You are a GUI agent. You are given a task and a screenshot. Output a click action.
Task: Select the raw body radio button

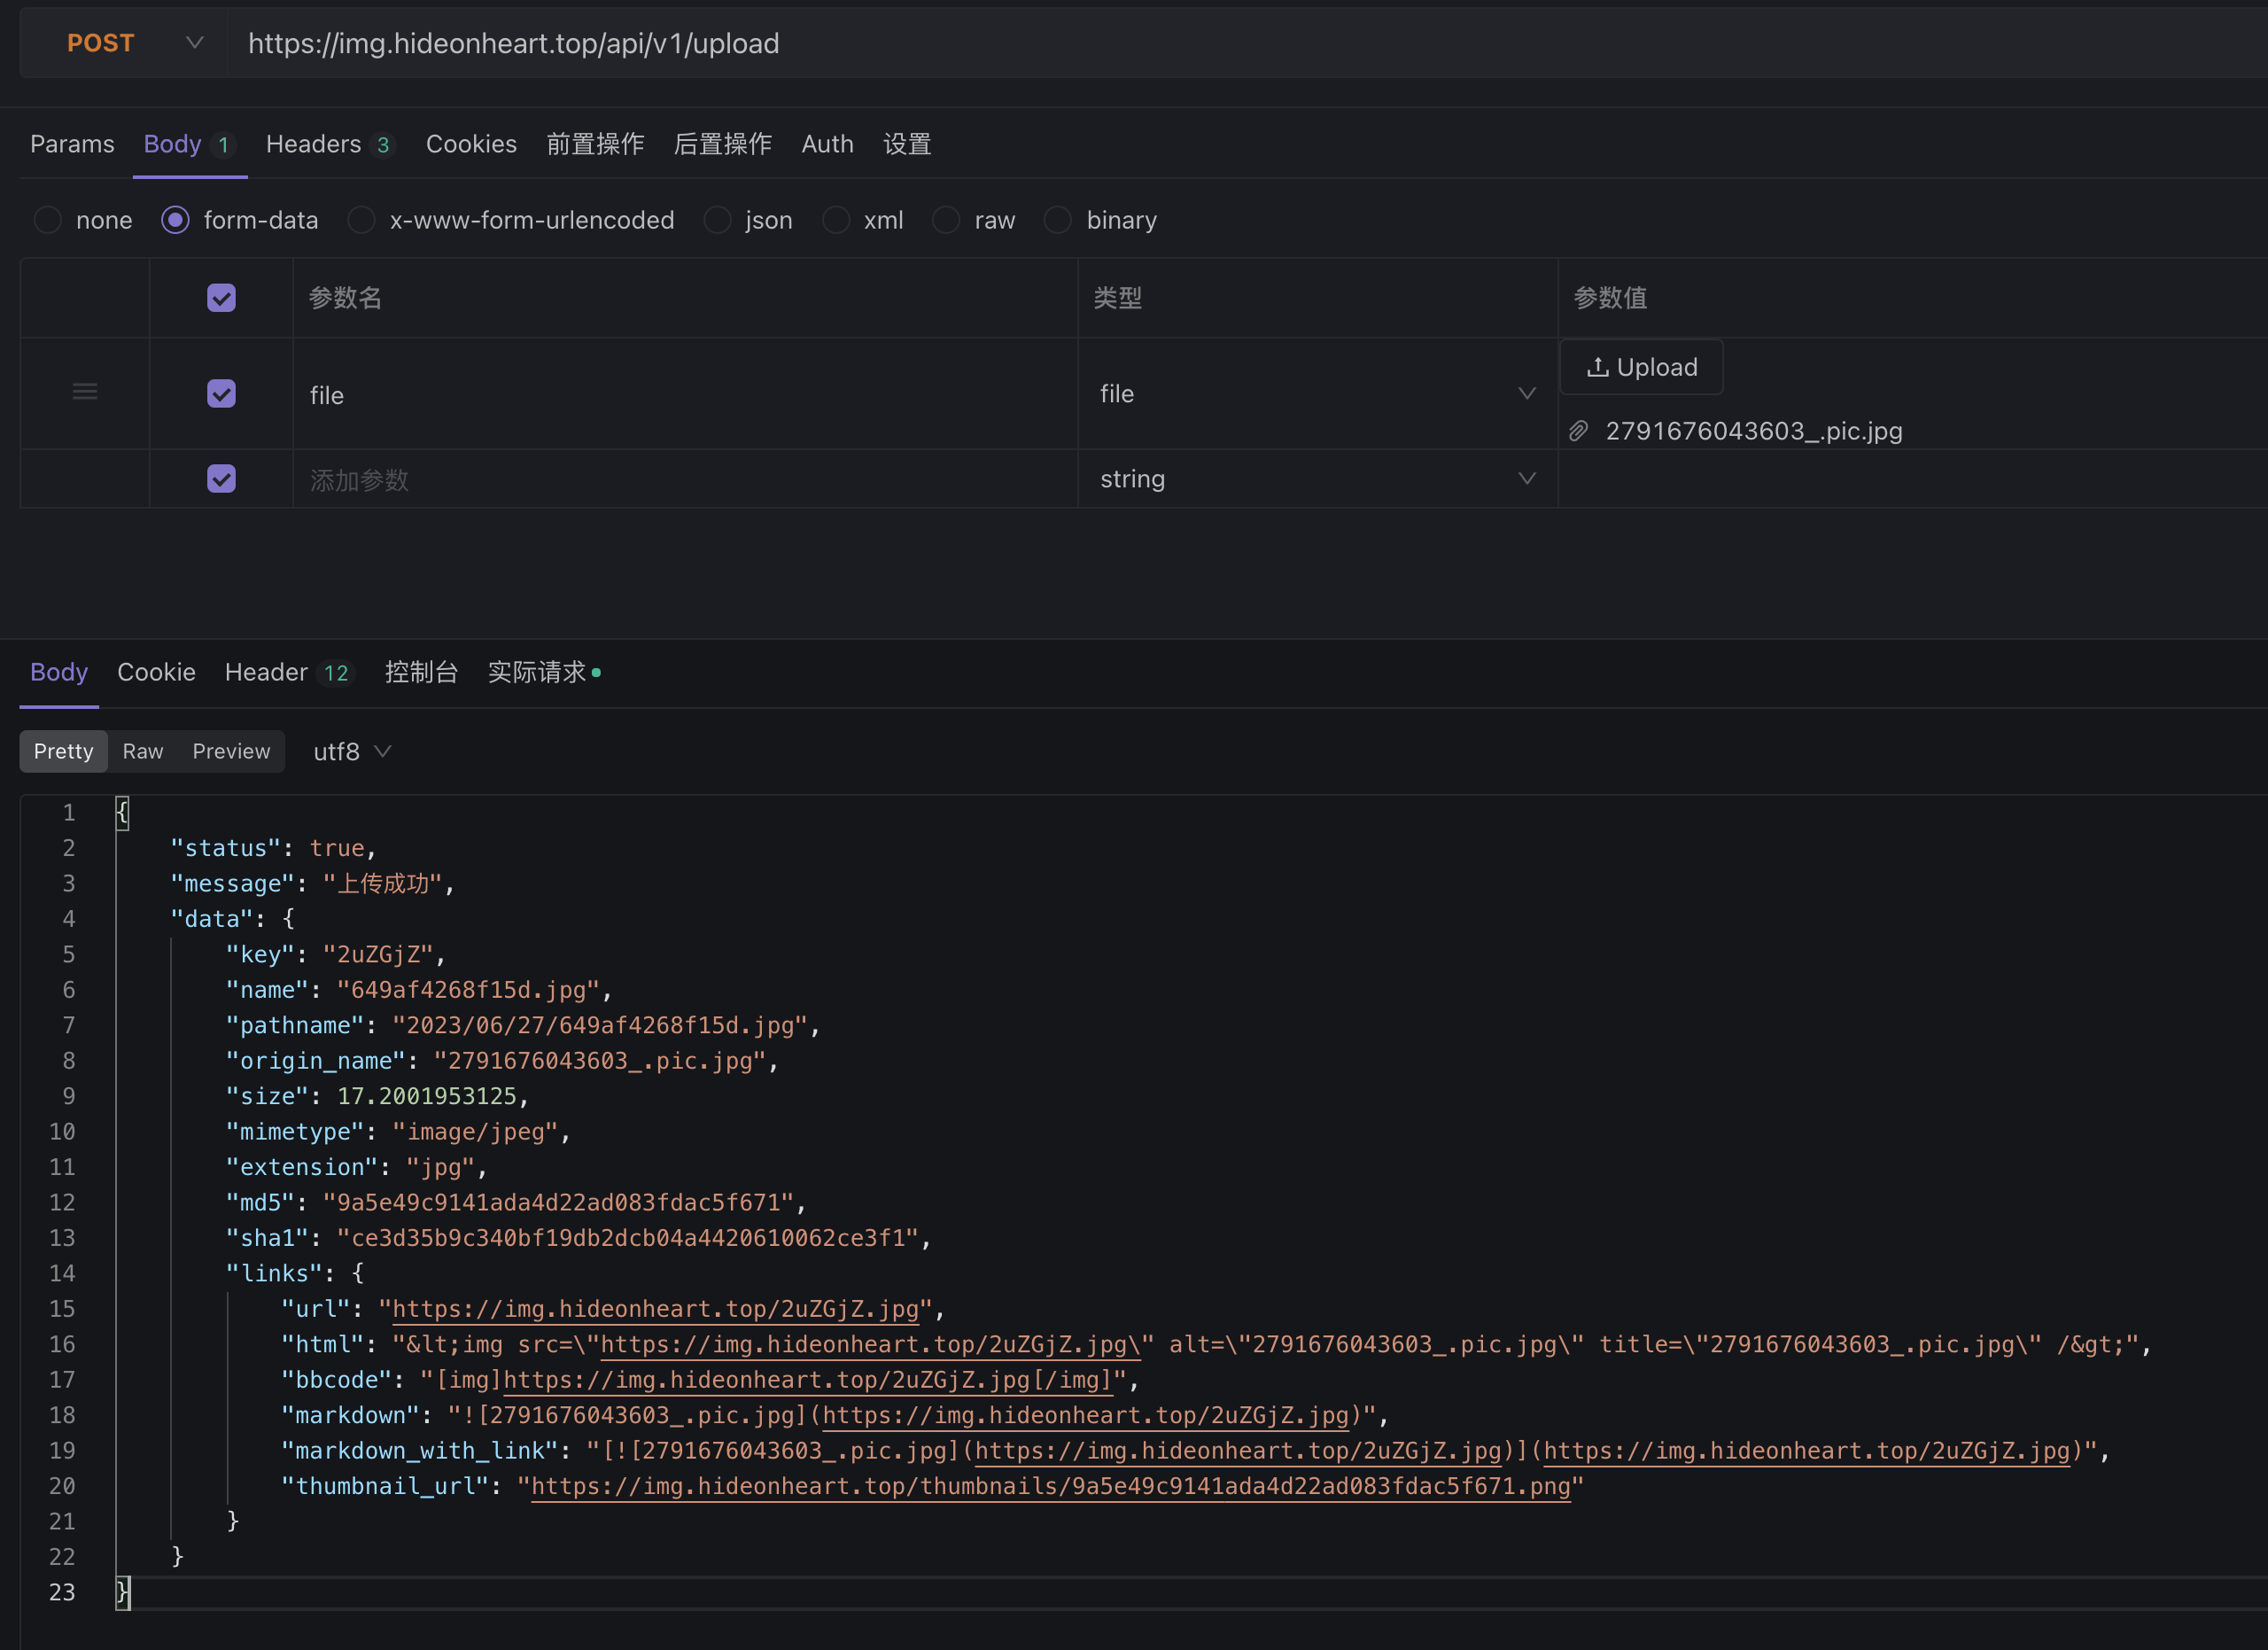[946, 220]
